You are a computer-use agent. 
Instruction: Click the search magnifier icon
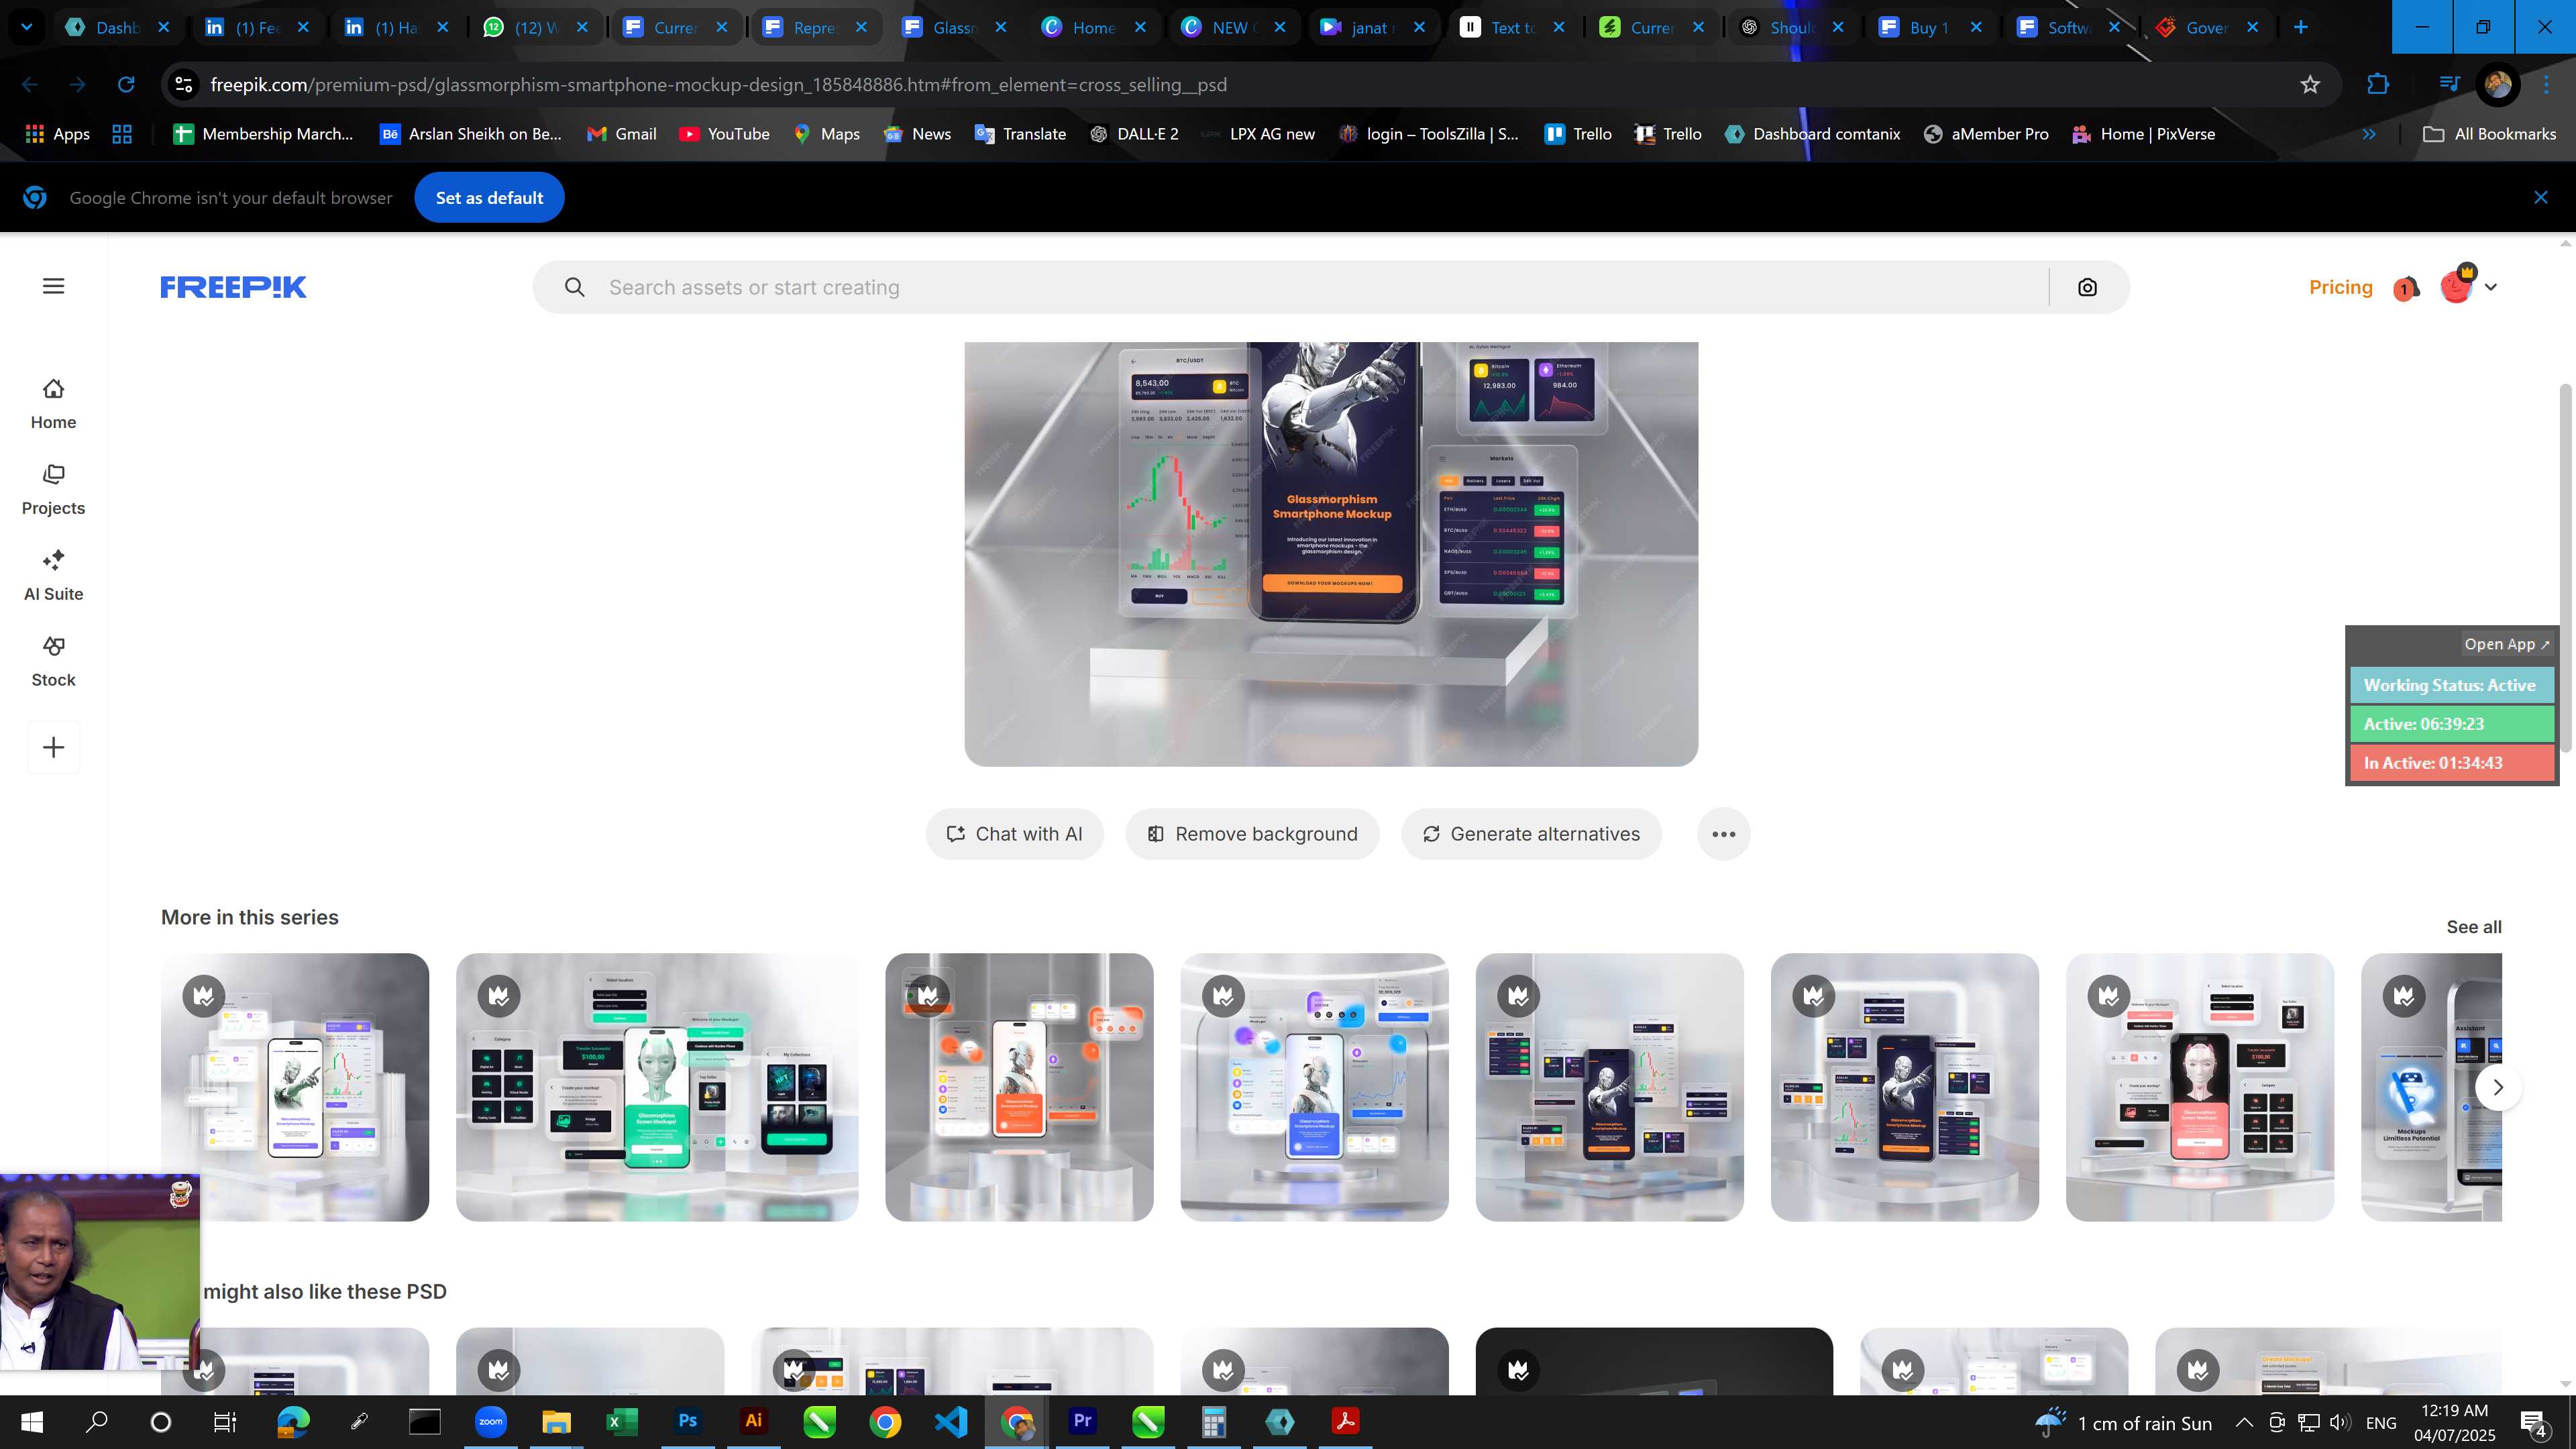coord(574,288)
